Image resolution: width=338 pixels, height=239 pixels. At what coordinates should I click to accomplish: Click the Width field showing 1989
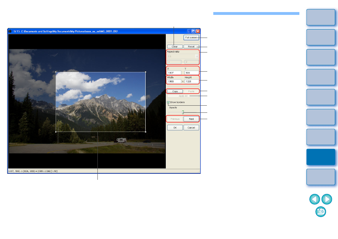pyautogui.click(x=174, y=82)
